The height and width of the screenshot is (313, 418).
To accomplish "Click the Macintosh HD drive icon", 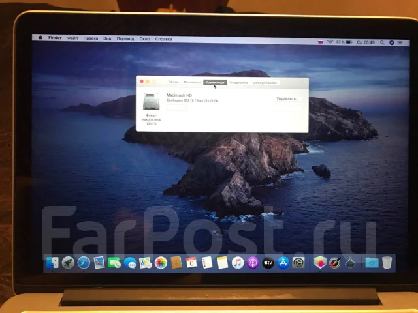I will [x=151, y=102].
